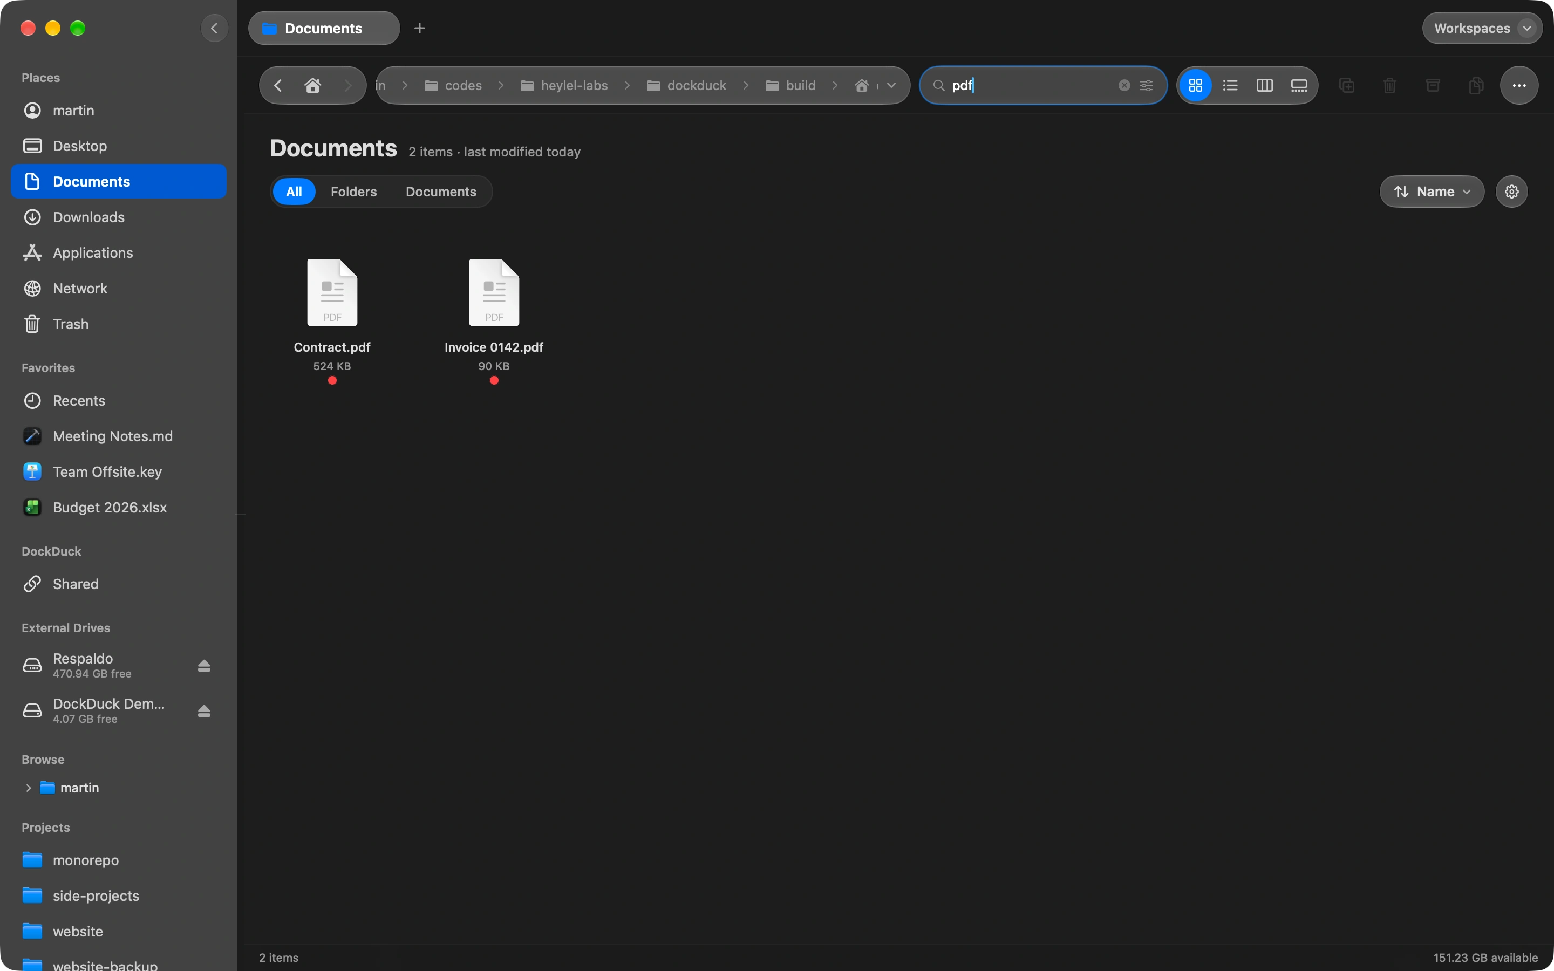Collapse the sidebar with the chevron button

pyautogui.click(x=214, y=28)
